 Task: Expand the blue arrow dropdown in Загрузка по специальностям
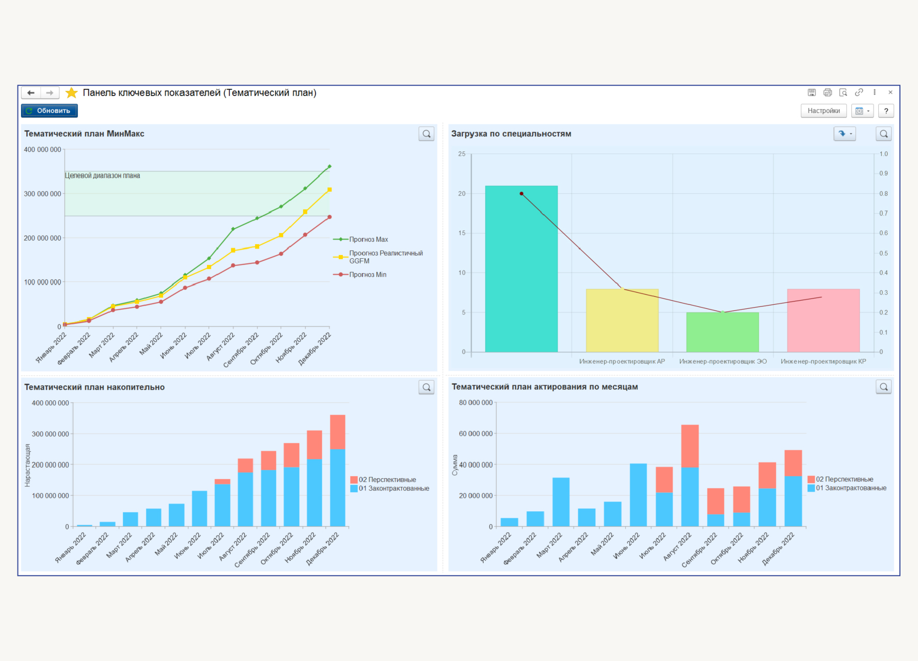pos(845,134)
